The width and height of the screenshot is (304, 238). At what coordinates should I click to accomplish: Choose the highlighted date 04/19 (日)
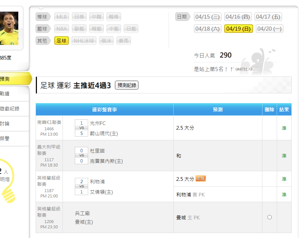pyautogui.click(x=238, y=29)
